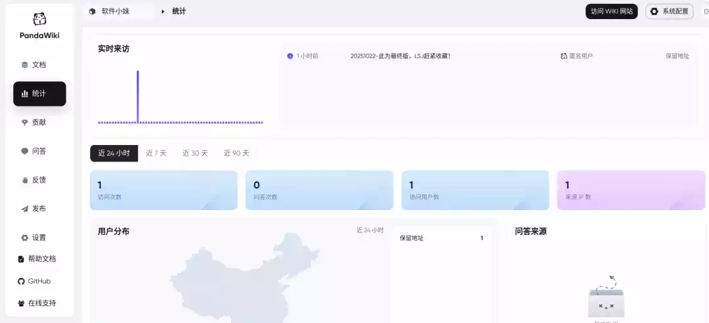Click the 文档 layers icon
Screen dimensions: 709x323
[25, 65]
